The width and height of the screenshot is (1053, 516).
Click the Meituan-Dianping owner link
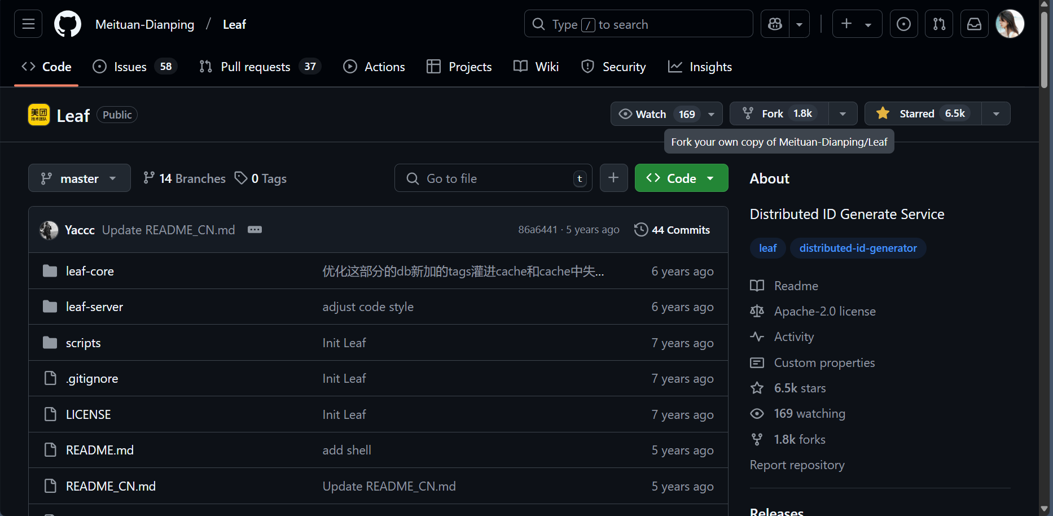pyautogui.click(x=144, y=24)
